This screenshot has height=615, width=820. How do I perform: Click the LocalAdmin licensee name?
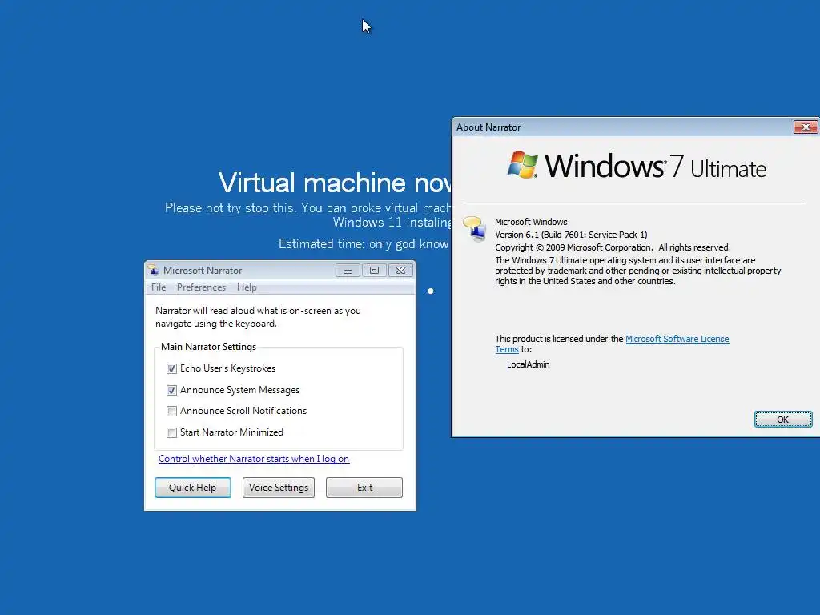(x=529, y=364)
